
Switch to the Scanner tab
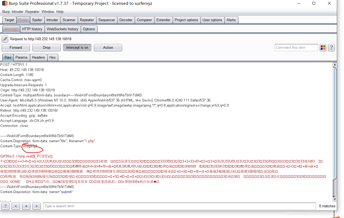coord(69,20)
